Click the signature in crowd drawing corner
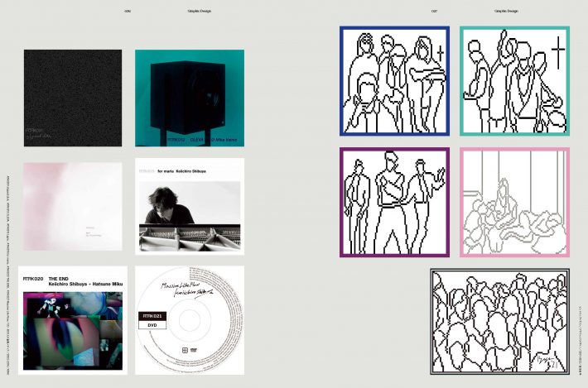The width and height of the screenshot is (588, 388). click(x=548, y=362)
